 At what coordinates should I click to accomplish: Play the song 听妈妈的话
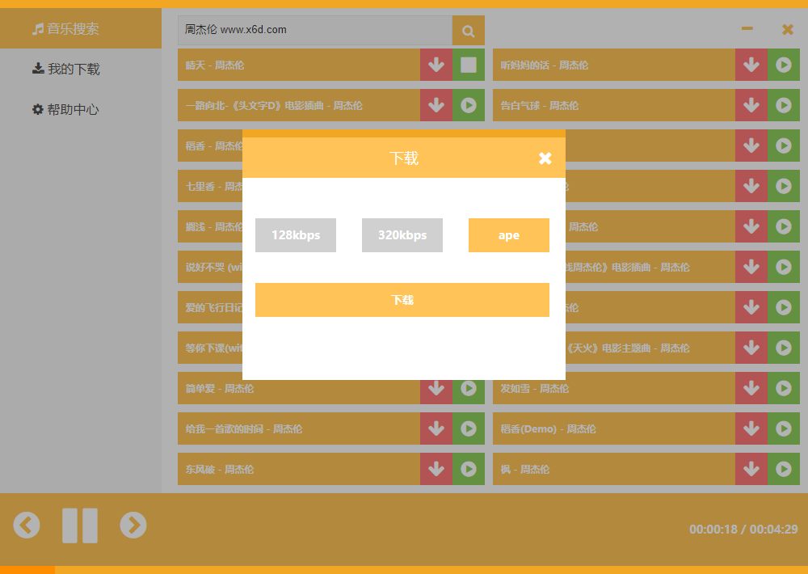783,65
